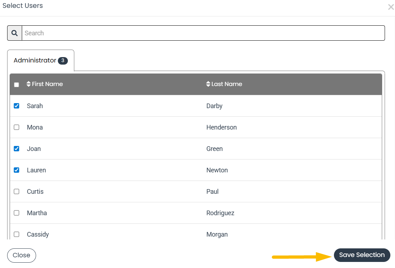
Task: Check Curtis Paul's checkbox
Action: (17, 192)
